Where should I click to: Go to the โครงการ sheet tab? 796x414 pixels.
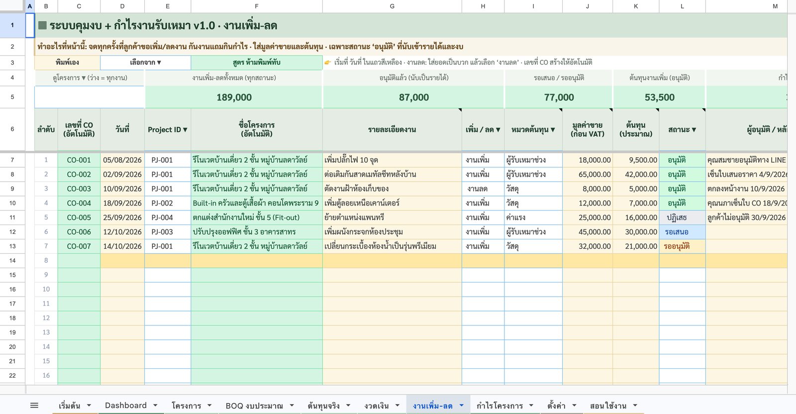pyautogui.click(x=186, y=406)
